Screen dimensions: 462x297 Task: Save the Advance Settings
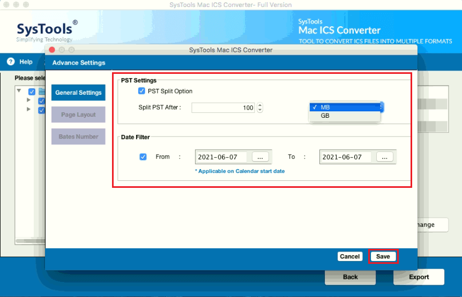tap(383, 256)
